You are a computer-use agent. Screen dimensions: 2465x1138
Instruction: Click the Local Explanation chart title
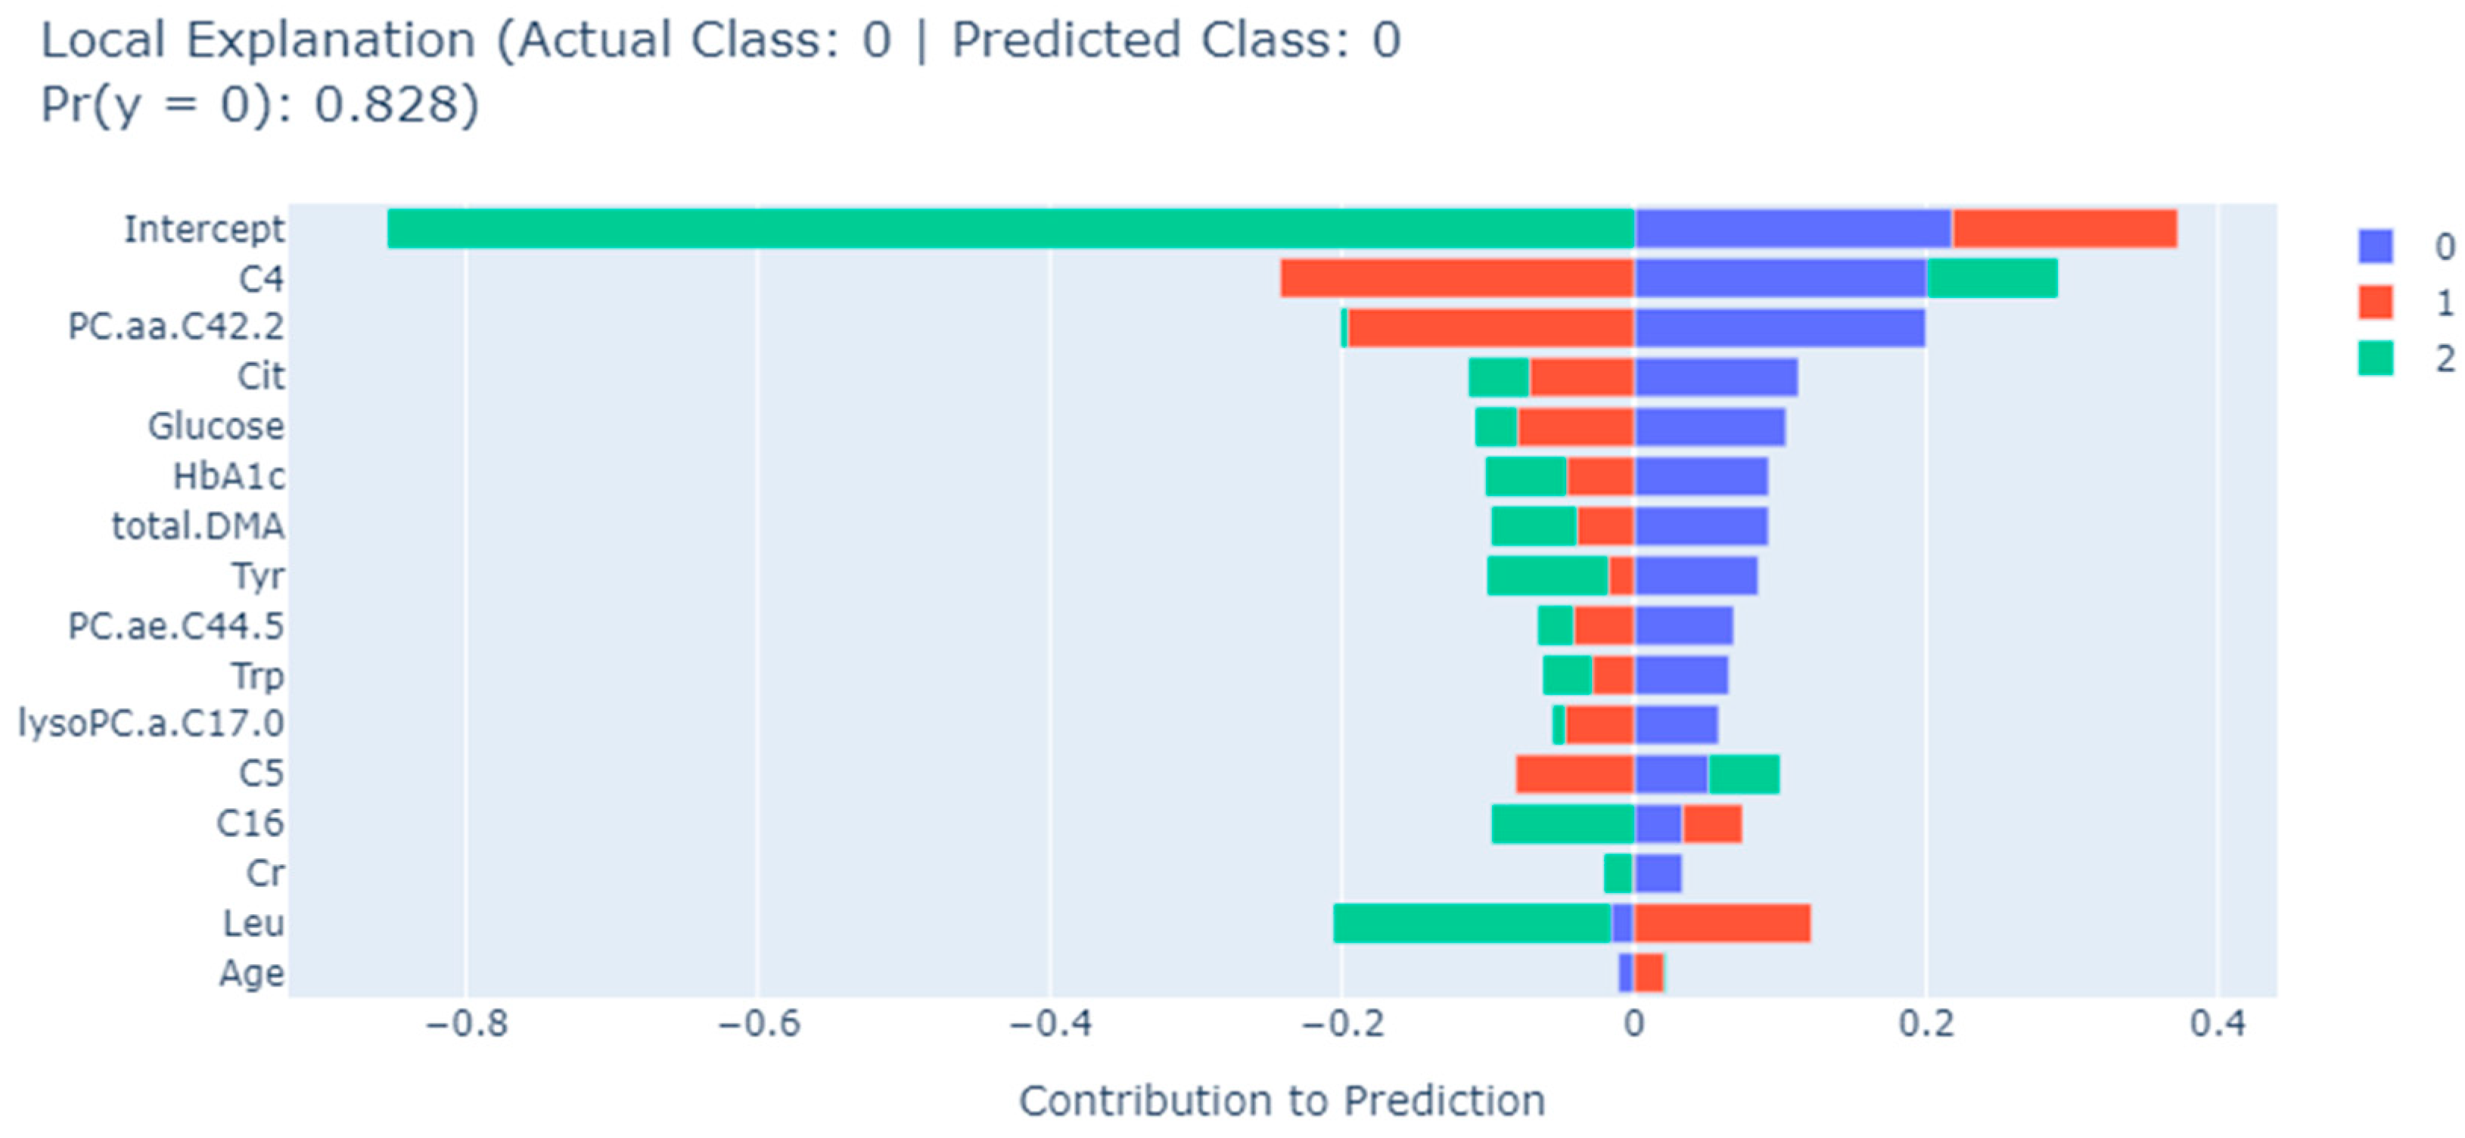pos(720,71)
